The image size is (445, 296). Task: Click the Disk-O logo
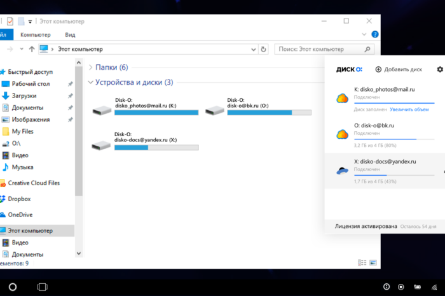coord(349,69)
